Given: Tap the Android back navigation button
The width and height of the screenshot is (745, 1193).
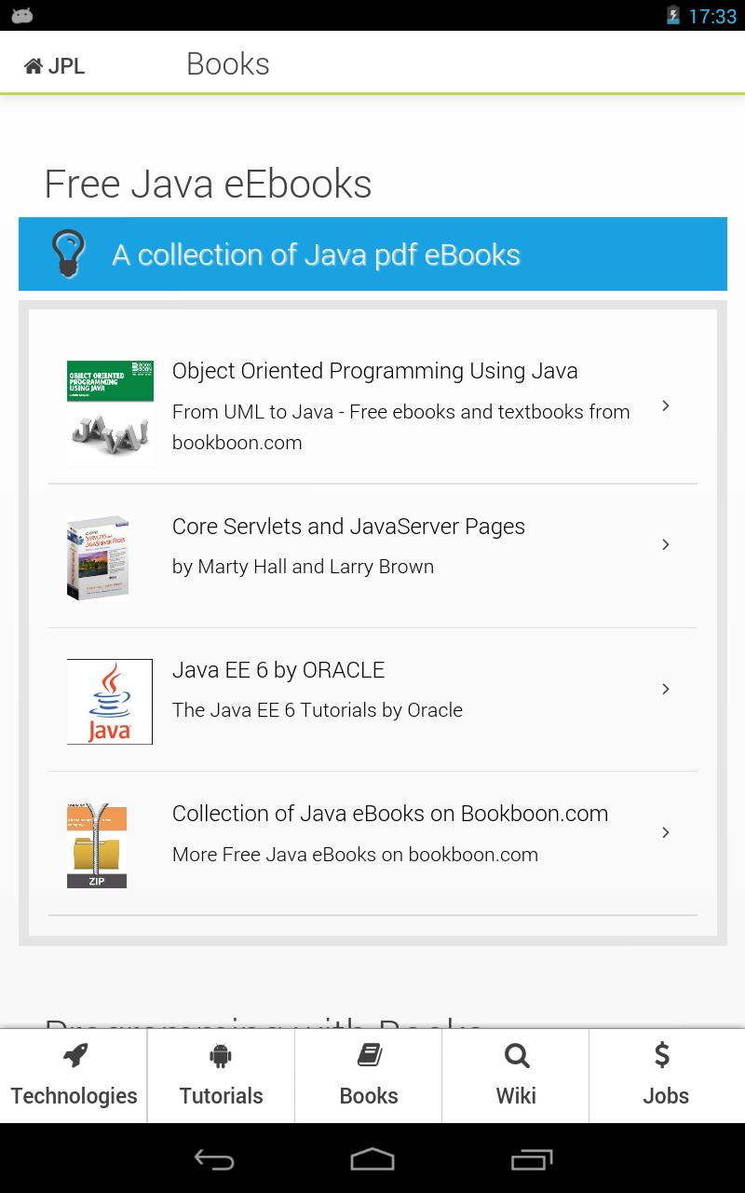Looking at the screenshot, I should point(213,1159).
